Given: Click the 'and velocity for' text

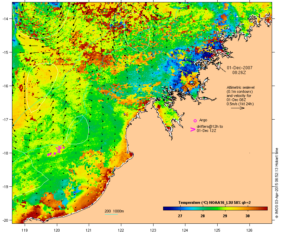Looking at the screenshot, I should [x=239, y=96].
